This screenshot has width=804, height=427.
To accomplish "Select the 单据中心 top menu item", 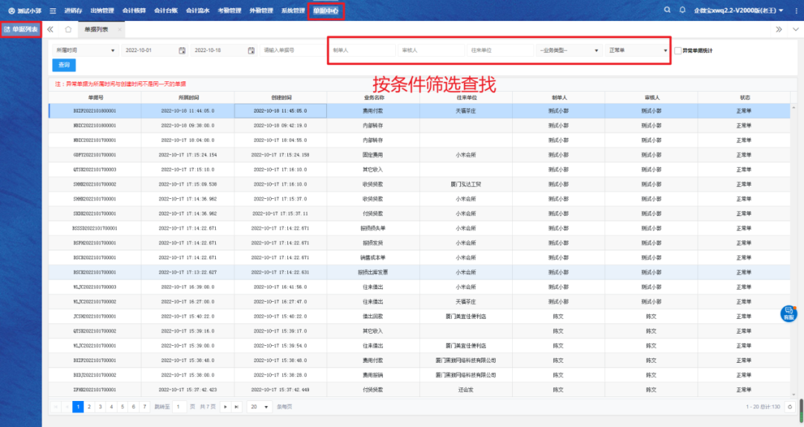I will 325,11.
